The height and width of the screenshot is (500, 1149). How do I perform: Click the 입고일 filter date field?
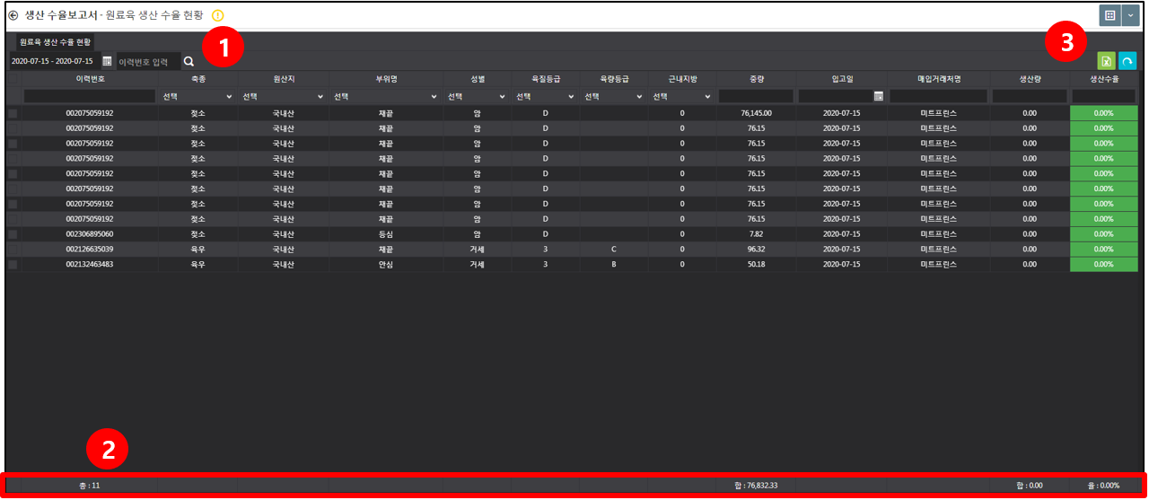[836, 96]
